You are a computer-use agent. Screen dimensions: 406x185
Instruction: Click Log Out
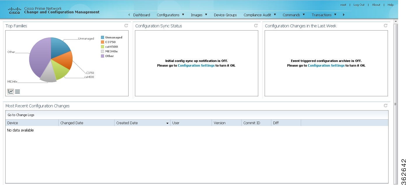[x=359, y=5]
